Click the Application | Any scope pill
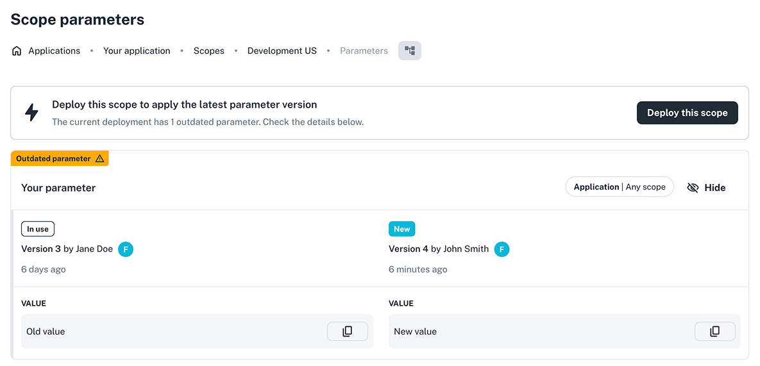Image resolution: width=760 pixels, height=366 pixels. (619, 187)
